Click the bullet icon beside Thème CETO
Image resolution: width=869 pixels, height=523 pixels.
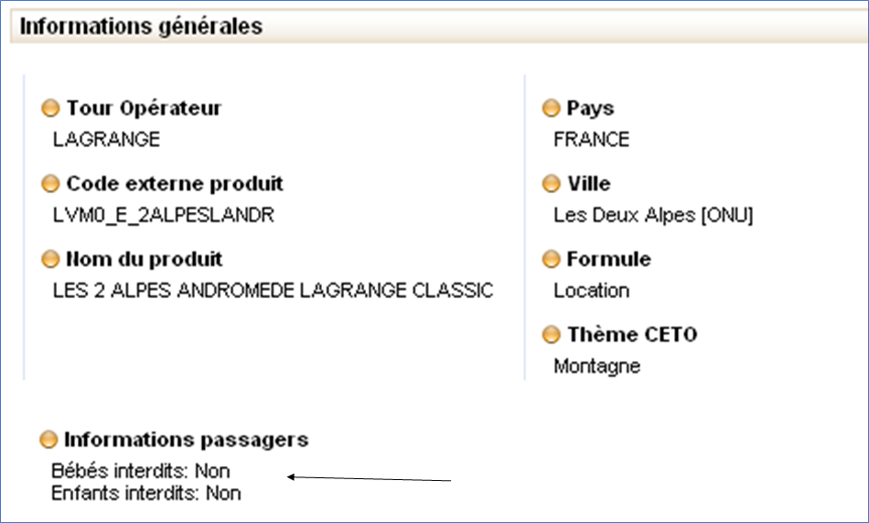point(551,336)
